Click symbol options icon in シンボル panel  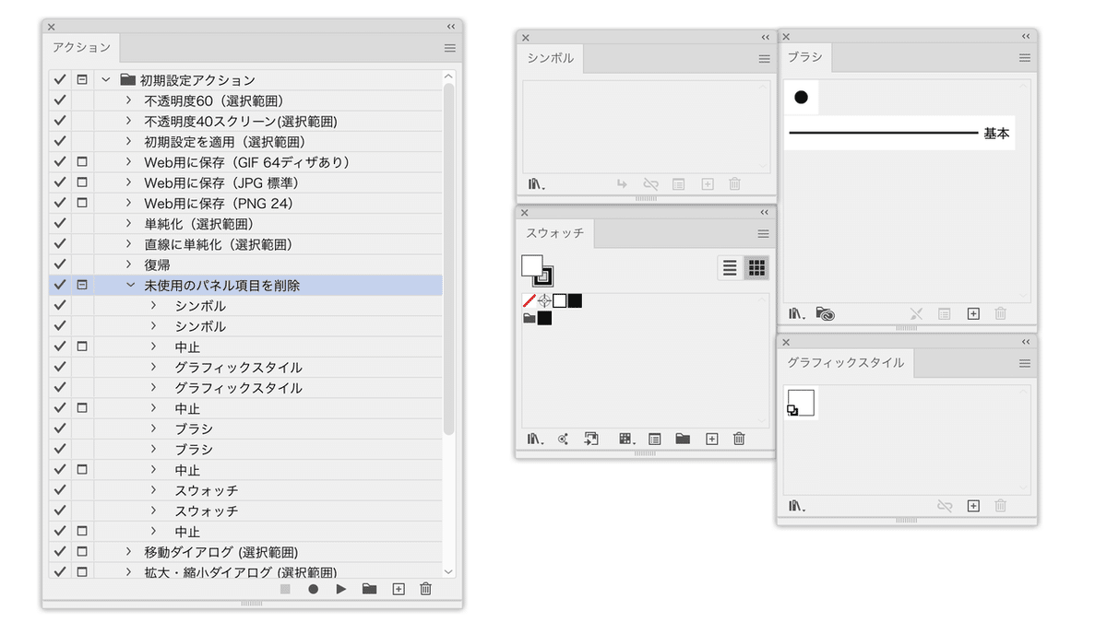pos(678,184)
